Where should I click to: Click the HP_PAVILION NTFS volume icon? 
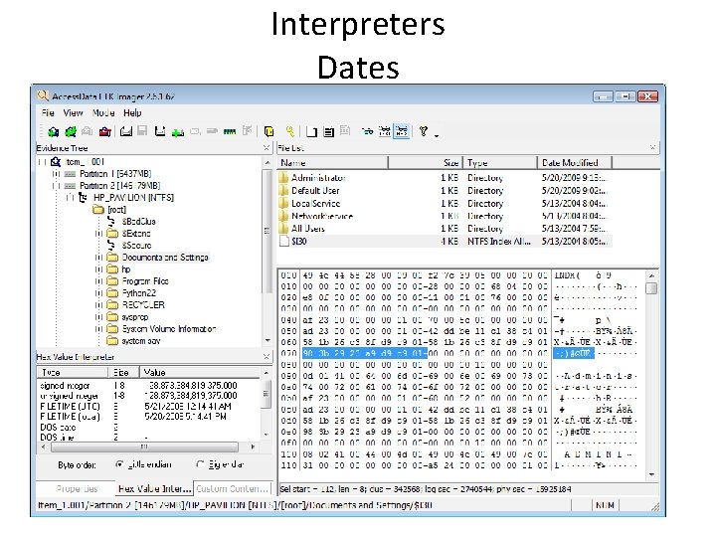[83, 198]
